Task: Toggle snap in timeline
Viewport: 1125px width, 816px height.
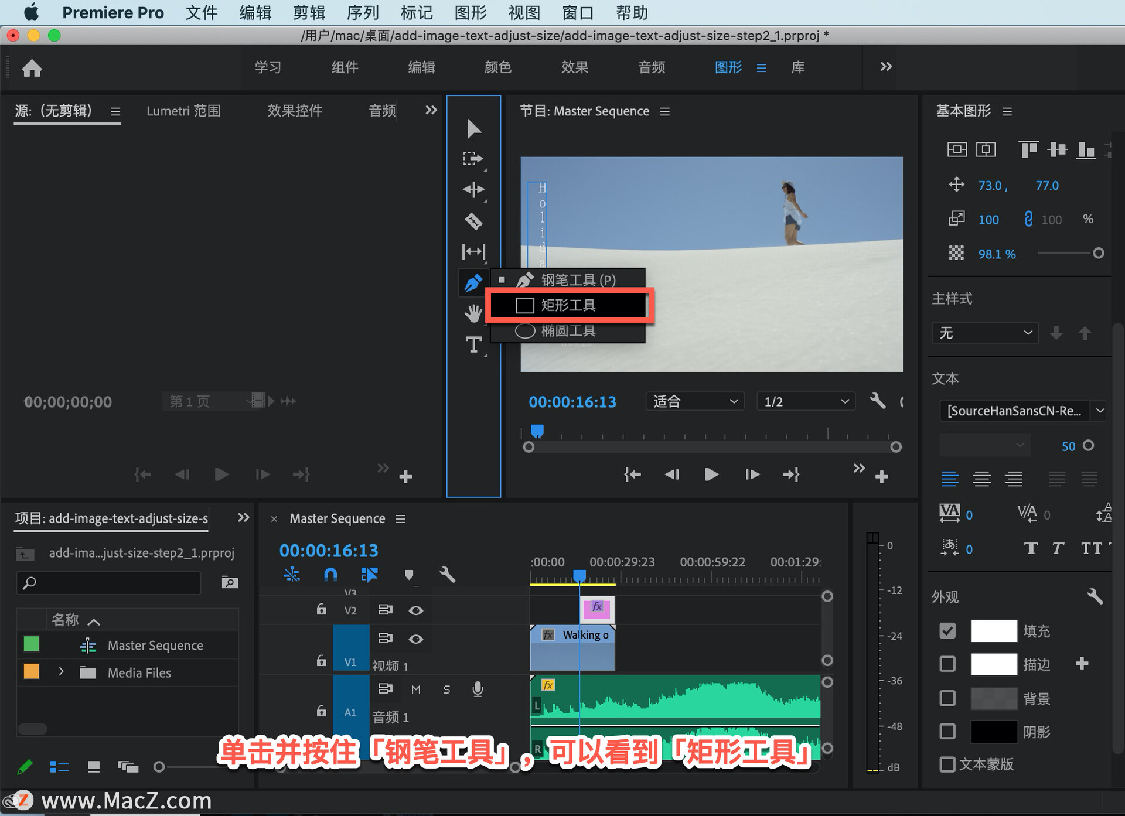Action: pos(330,575)
